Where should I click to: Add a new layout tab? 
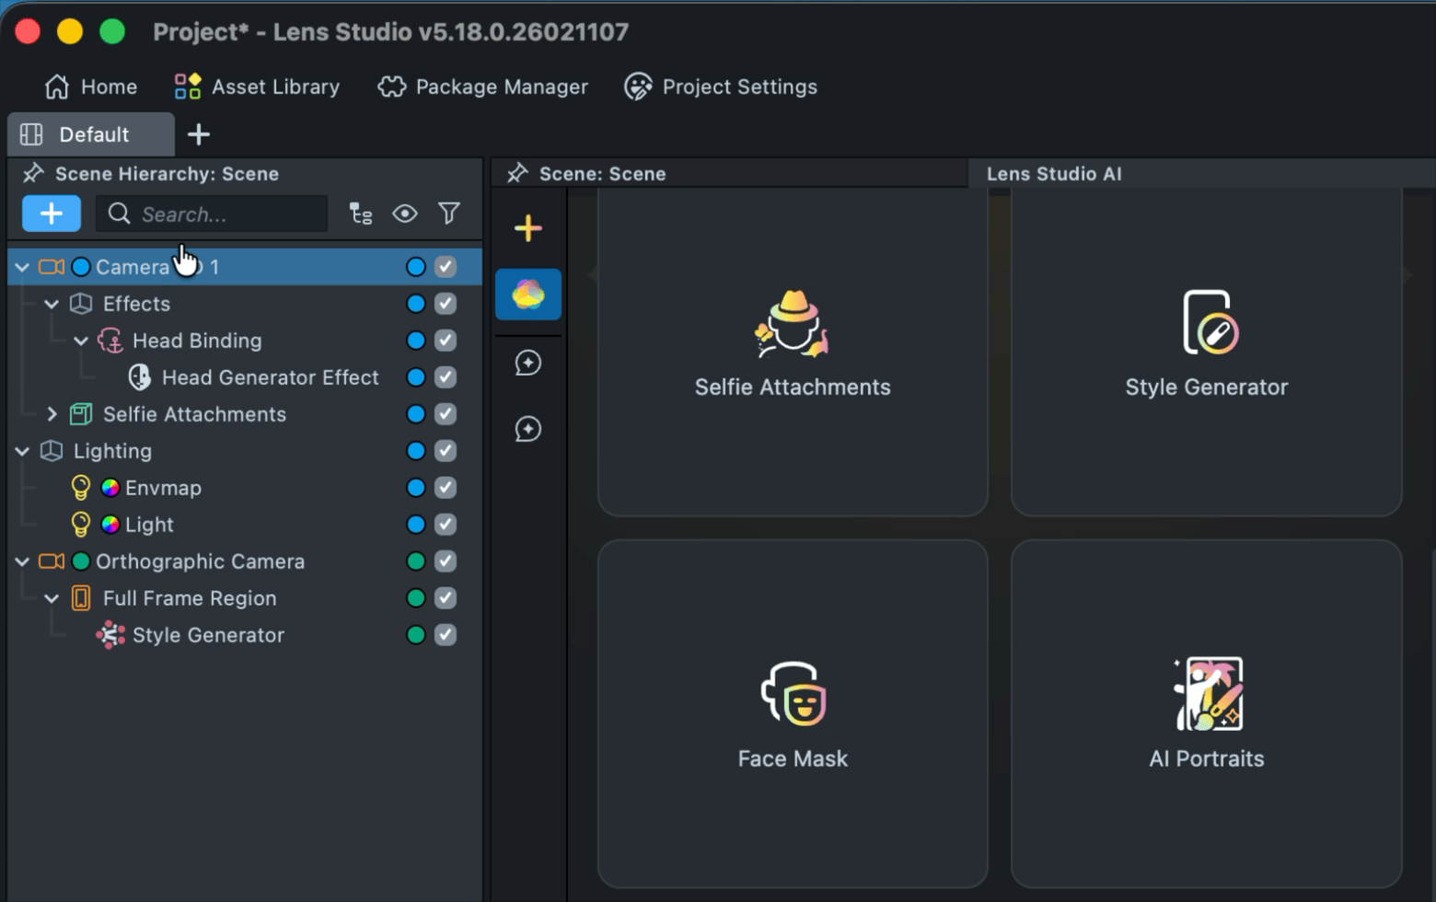(x=198, y=134)
